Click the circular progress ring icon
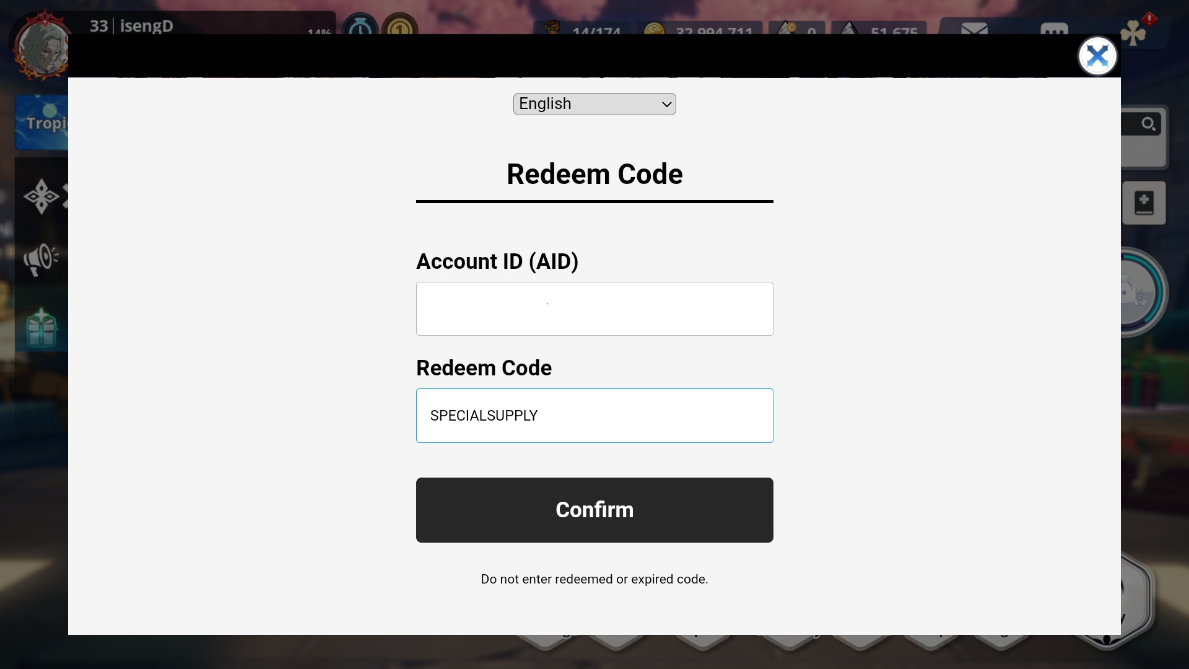Image resolution: width=1189 pixels, height=669 pixels. [1143, 292]
